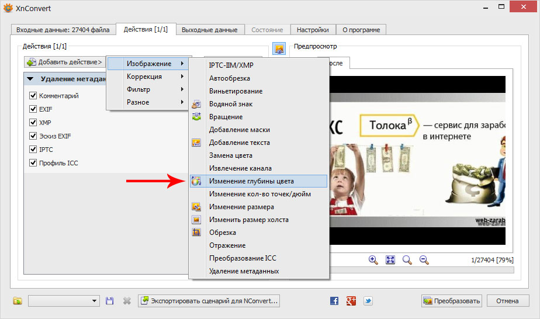Viewport: 540px width, 319px height.
Task: Open the Добавить действие dropdown button
Action: click(65, 62)
